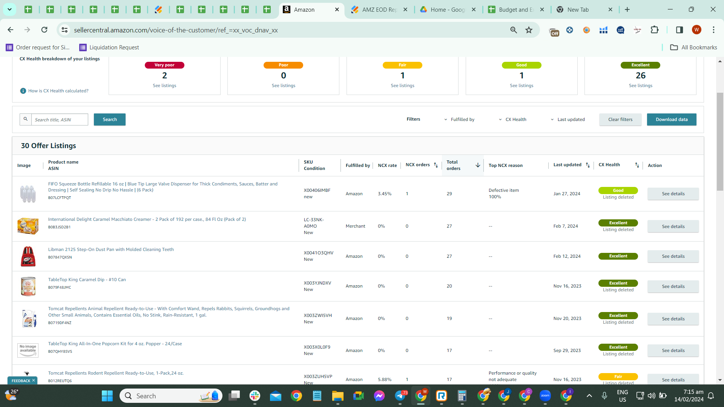Click Clear filters button
The width and height of the screenshot is (724, 407).
[620, 119]
